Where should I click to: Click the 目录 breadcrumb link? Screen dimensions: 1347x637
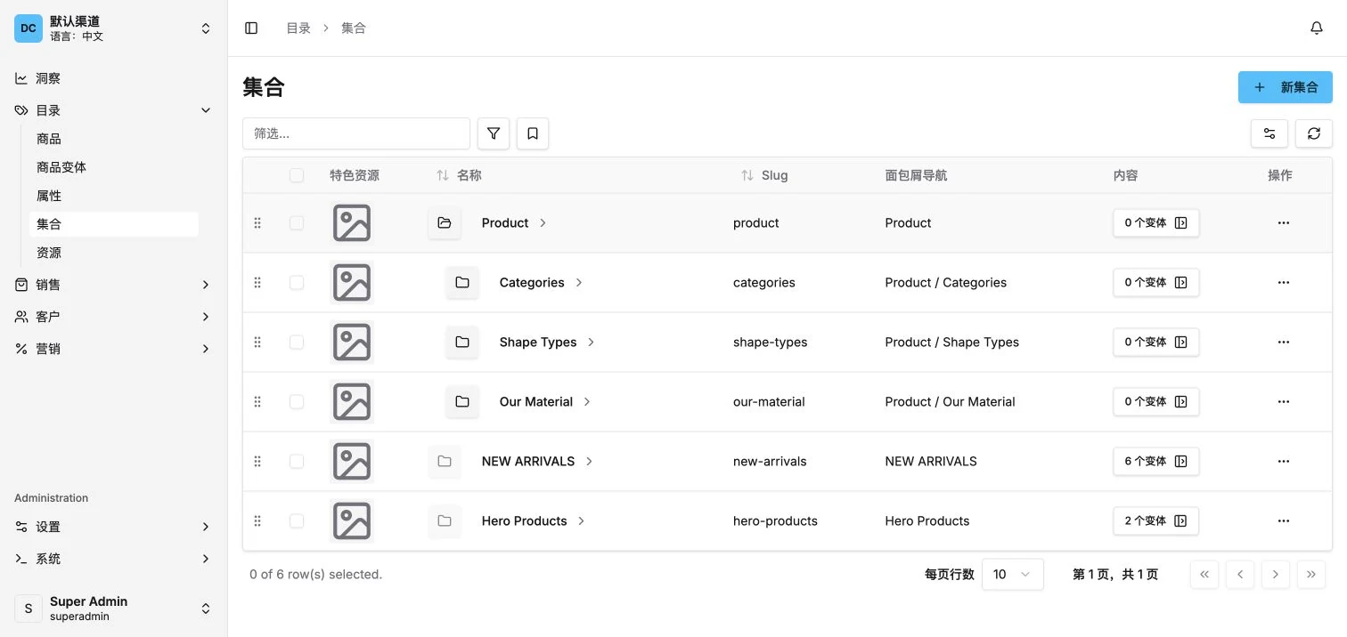point(298,28)
